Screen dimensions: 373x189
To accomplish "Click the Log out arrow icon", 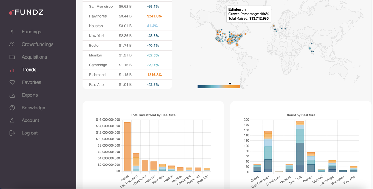I will (12, 133).
